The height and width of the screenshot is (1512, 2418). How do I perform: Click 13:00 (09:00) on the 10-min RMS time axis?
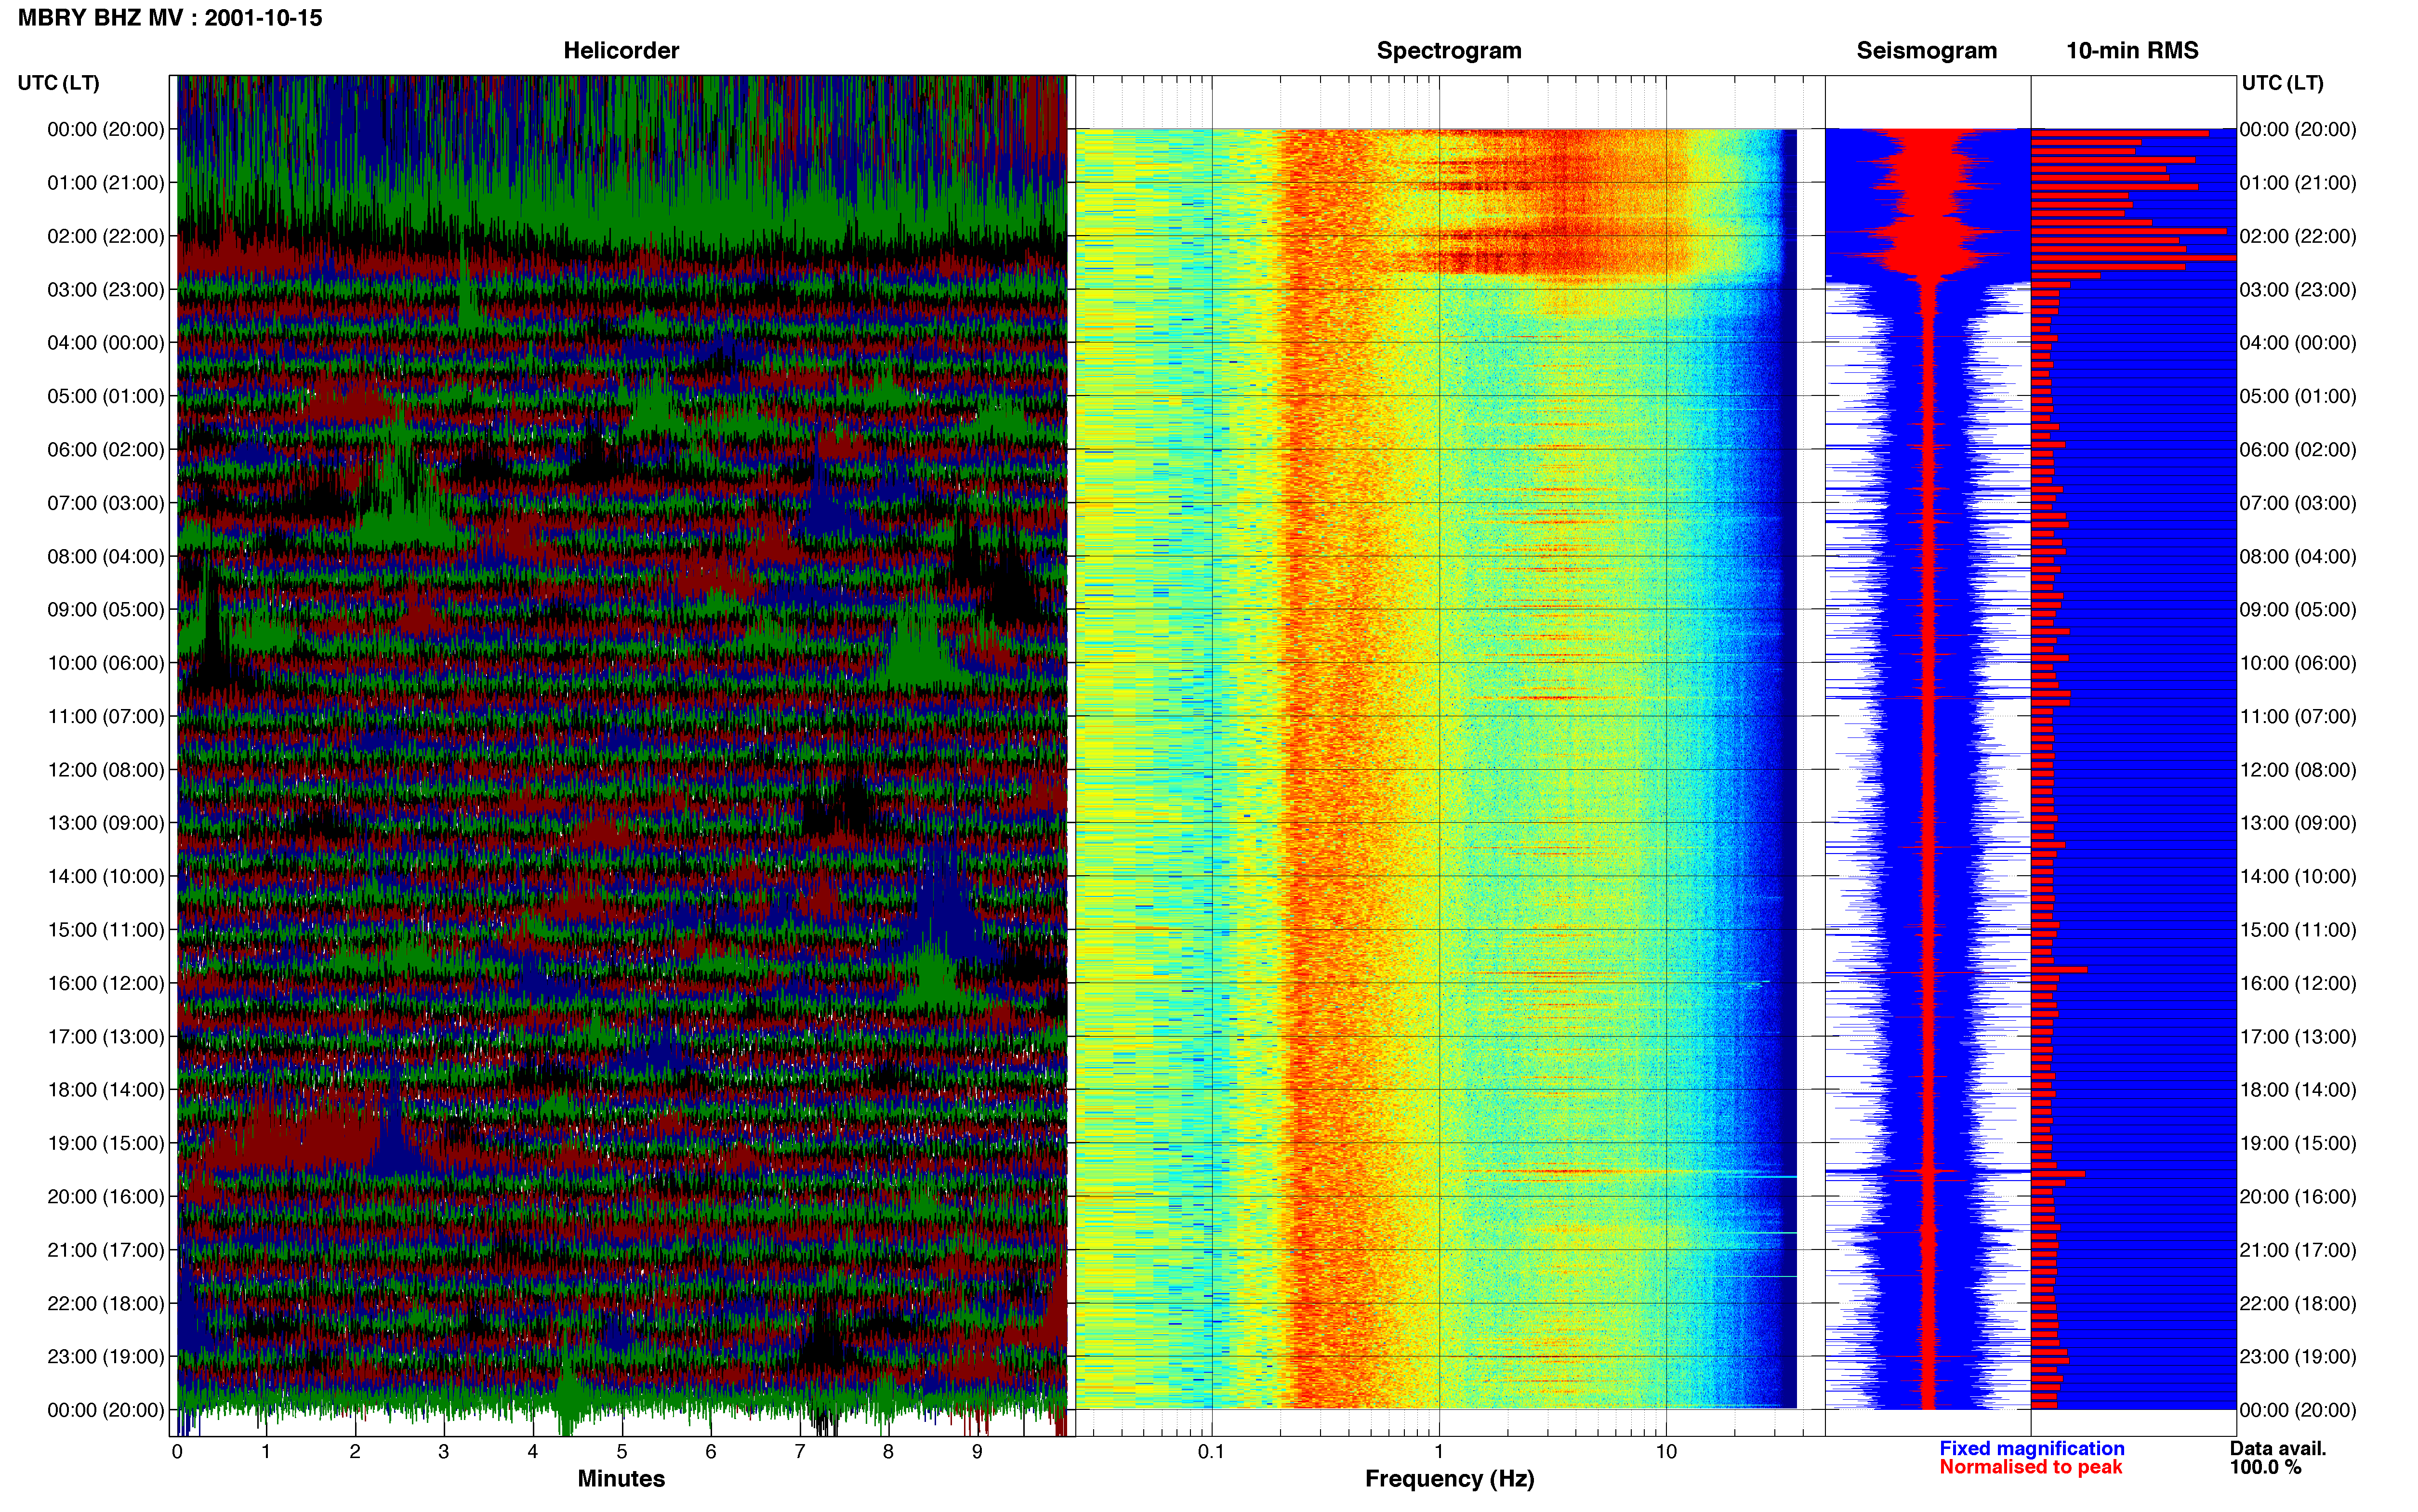(x=2298, y=823)
